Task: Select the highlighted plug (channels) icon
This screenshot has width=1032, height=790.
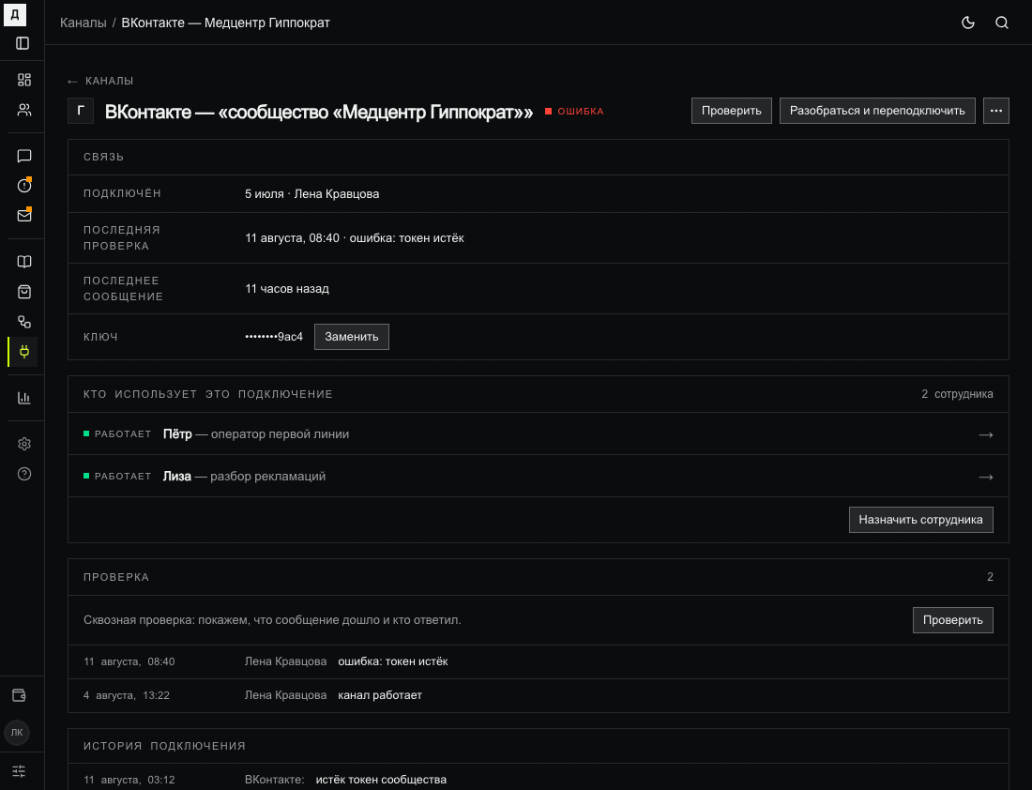Action: (24, 352)
